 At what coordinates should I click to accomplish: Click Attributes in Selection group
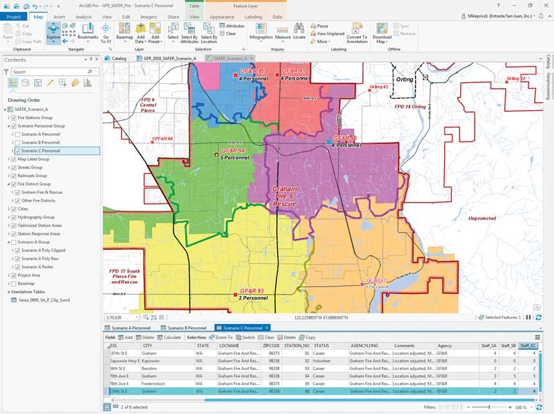232,26
